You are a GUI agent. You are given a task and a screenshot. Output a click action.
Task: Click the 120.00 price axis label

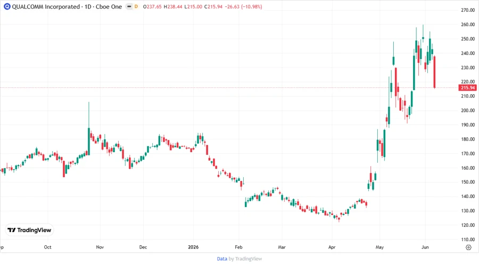pos(468,225)
